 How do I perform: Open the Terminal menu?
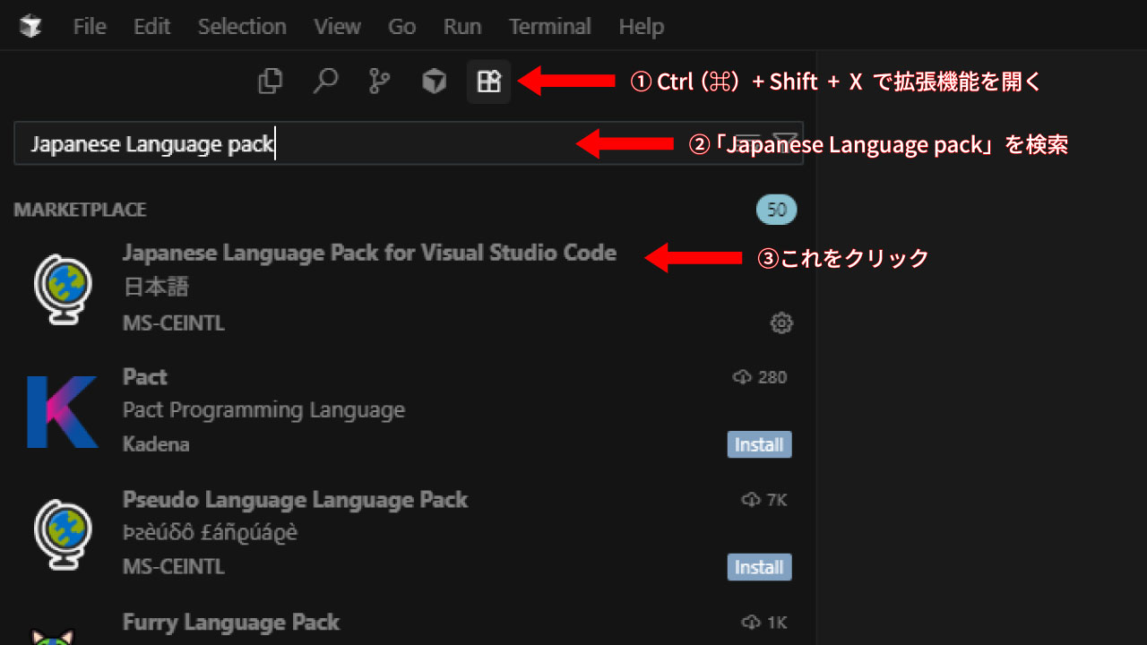(550, 27)
